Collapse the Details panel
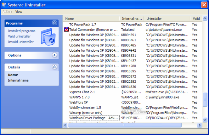 click(x=54, y=67)
